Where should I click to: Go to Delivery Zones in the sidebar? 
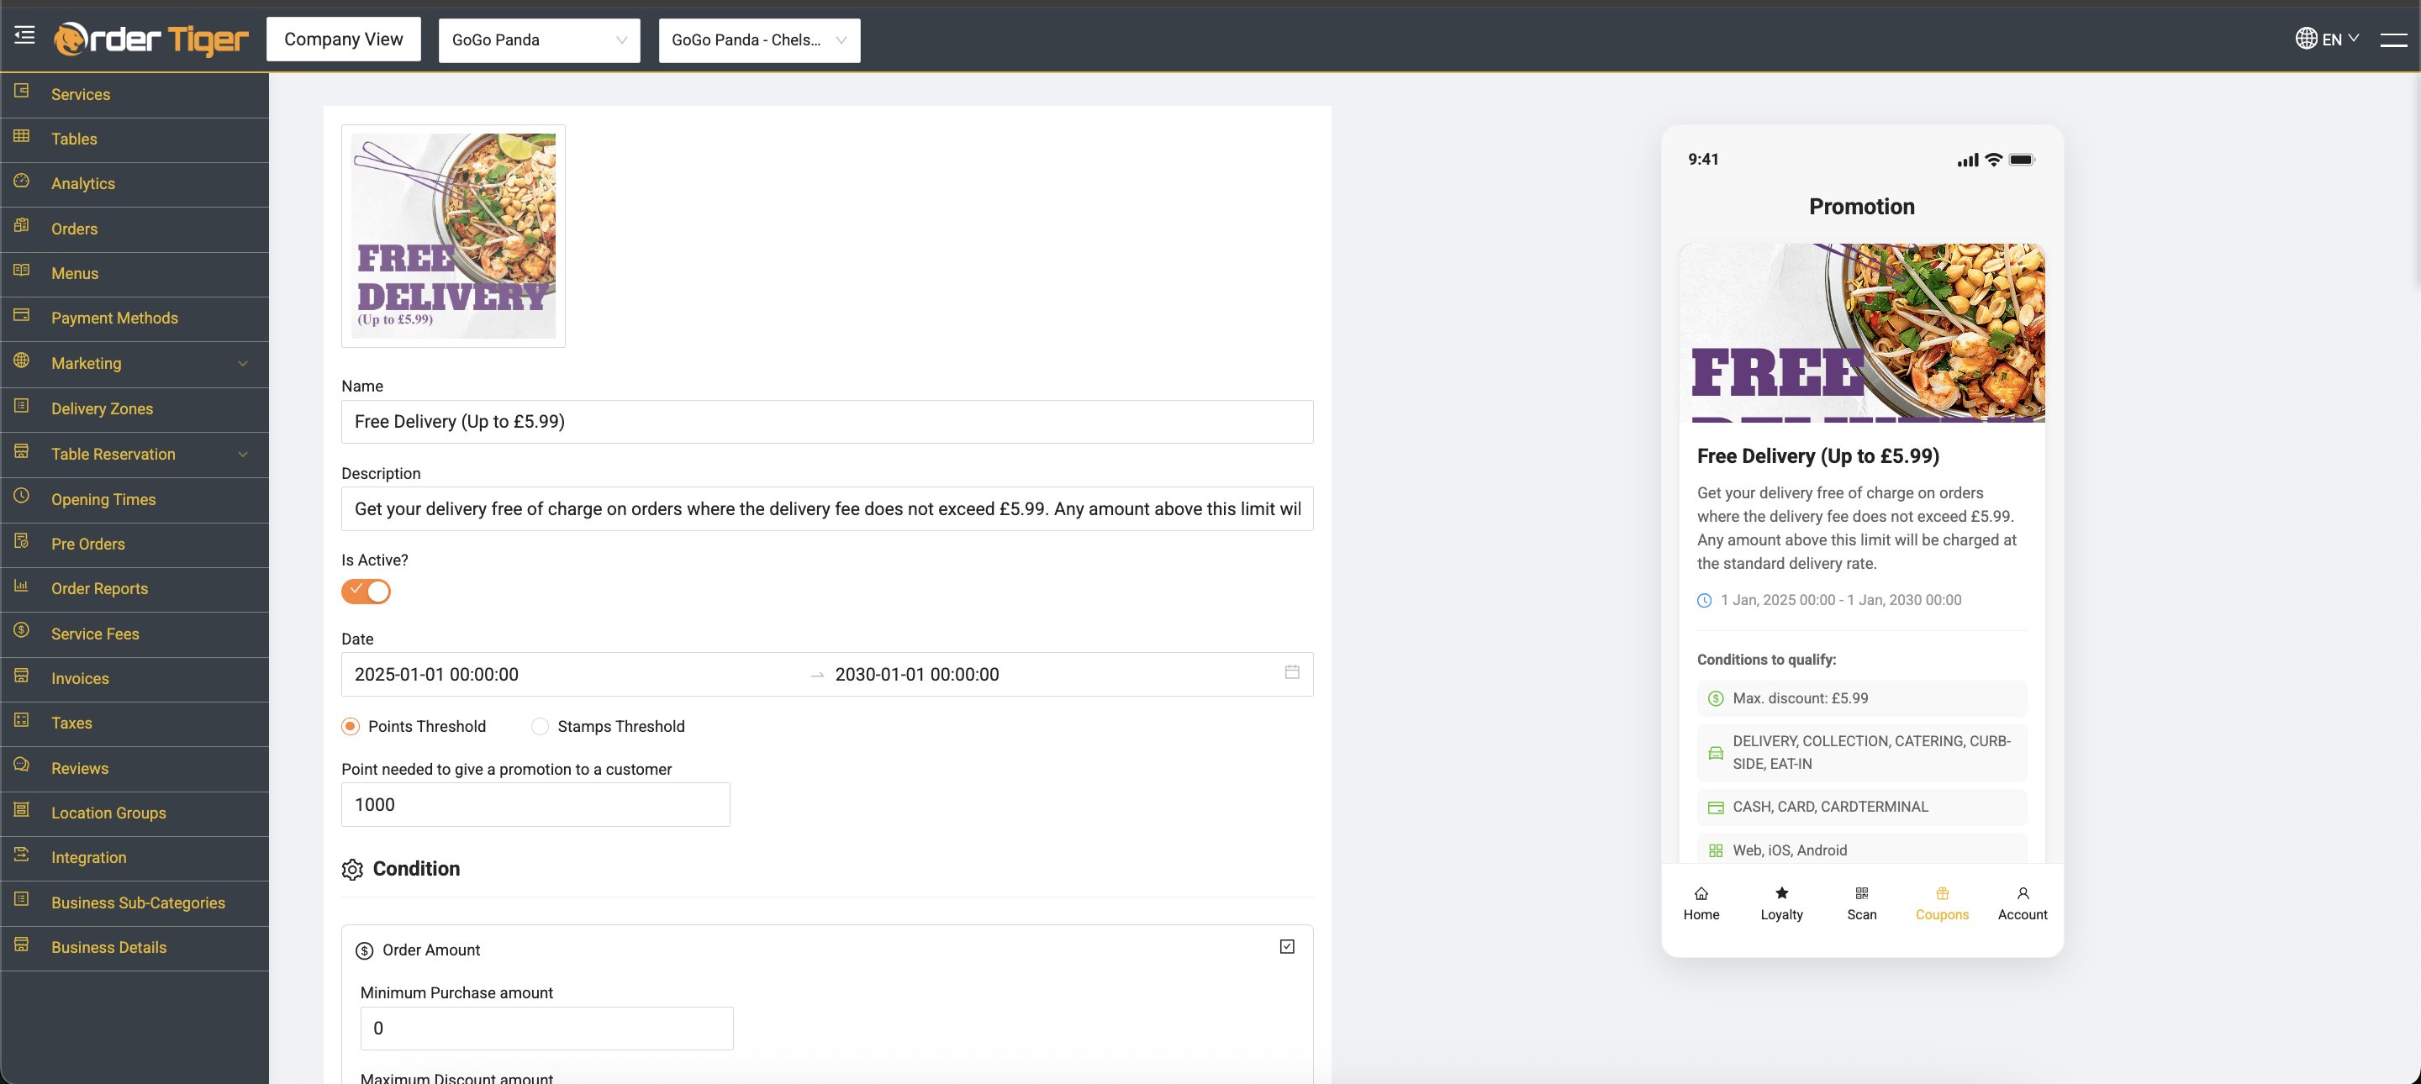tap(102, 408)
